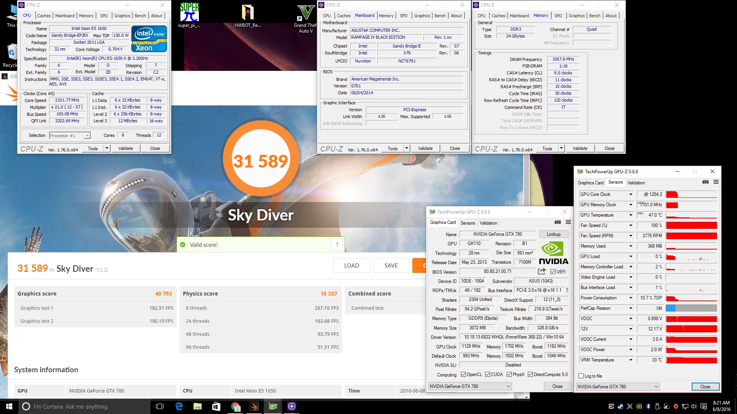This screenshot has height=414, width=737.
Task: Open the Tools dropdown arrow in CPU-Z Mainboard window
Action: [x=407, y=148]
